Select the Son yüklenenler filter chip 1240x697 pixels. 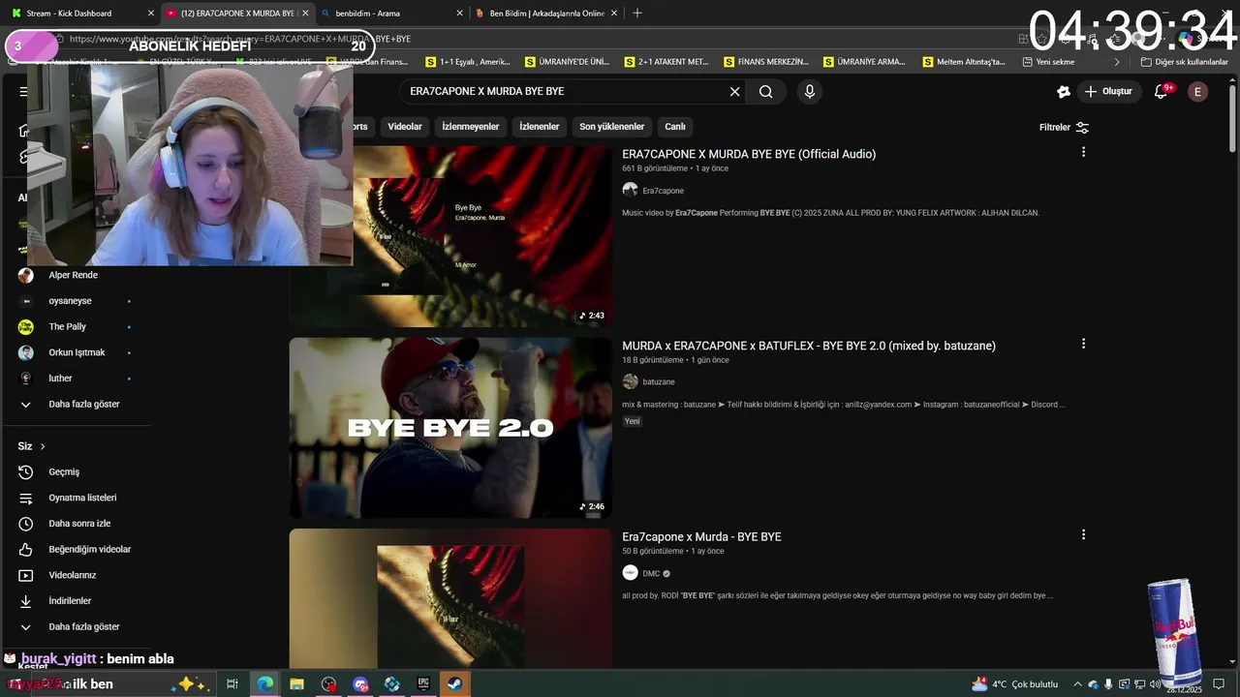[x=612, y=127]
